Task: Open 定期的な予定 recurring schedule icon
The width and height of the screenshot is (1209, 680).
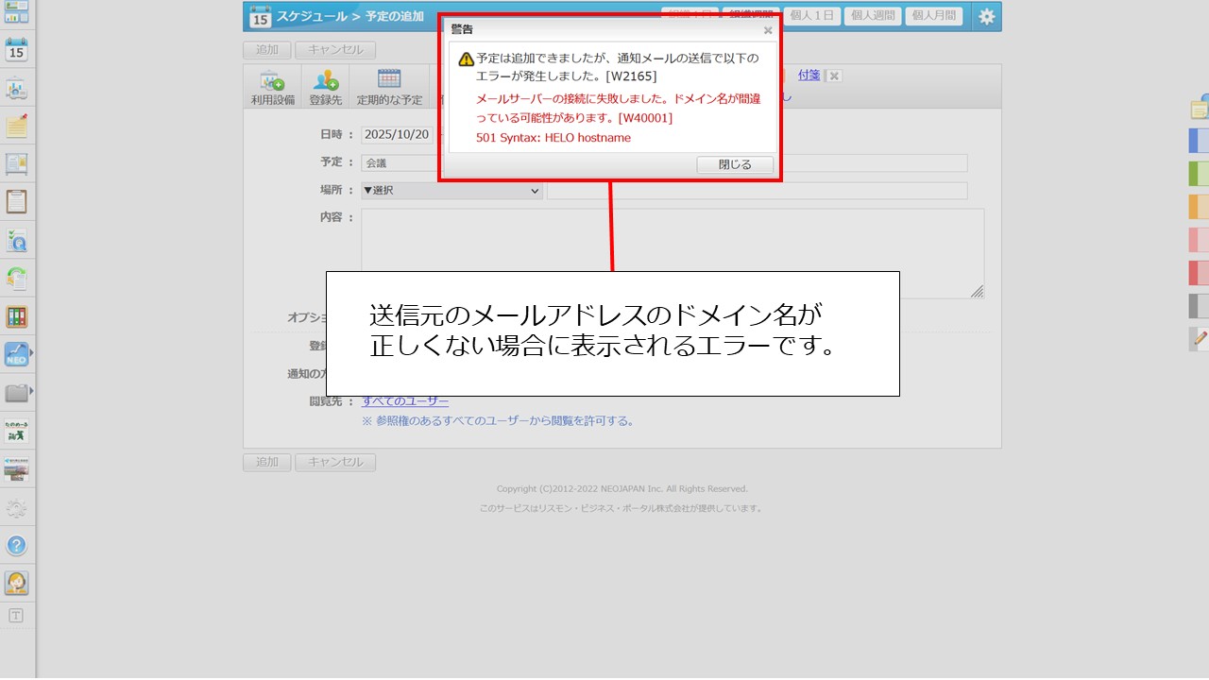Action: 390,87
